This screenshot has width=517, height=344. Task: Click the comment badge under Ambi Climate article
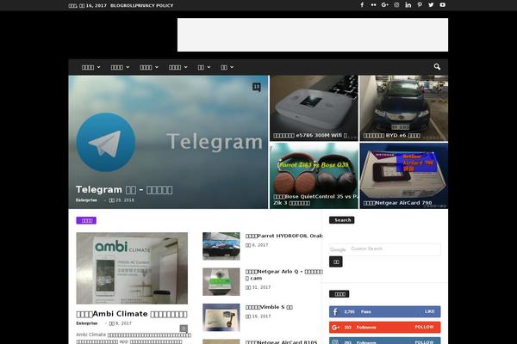pos(184,329)
